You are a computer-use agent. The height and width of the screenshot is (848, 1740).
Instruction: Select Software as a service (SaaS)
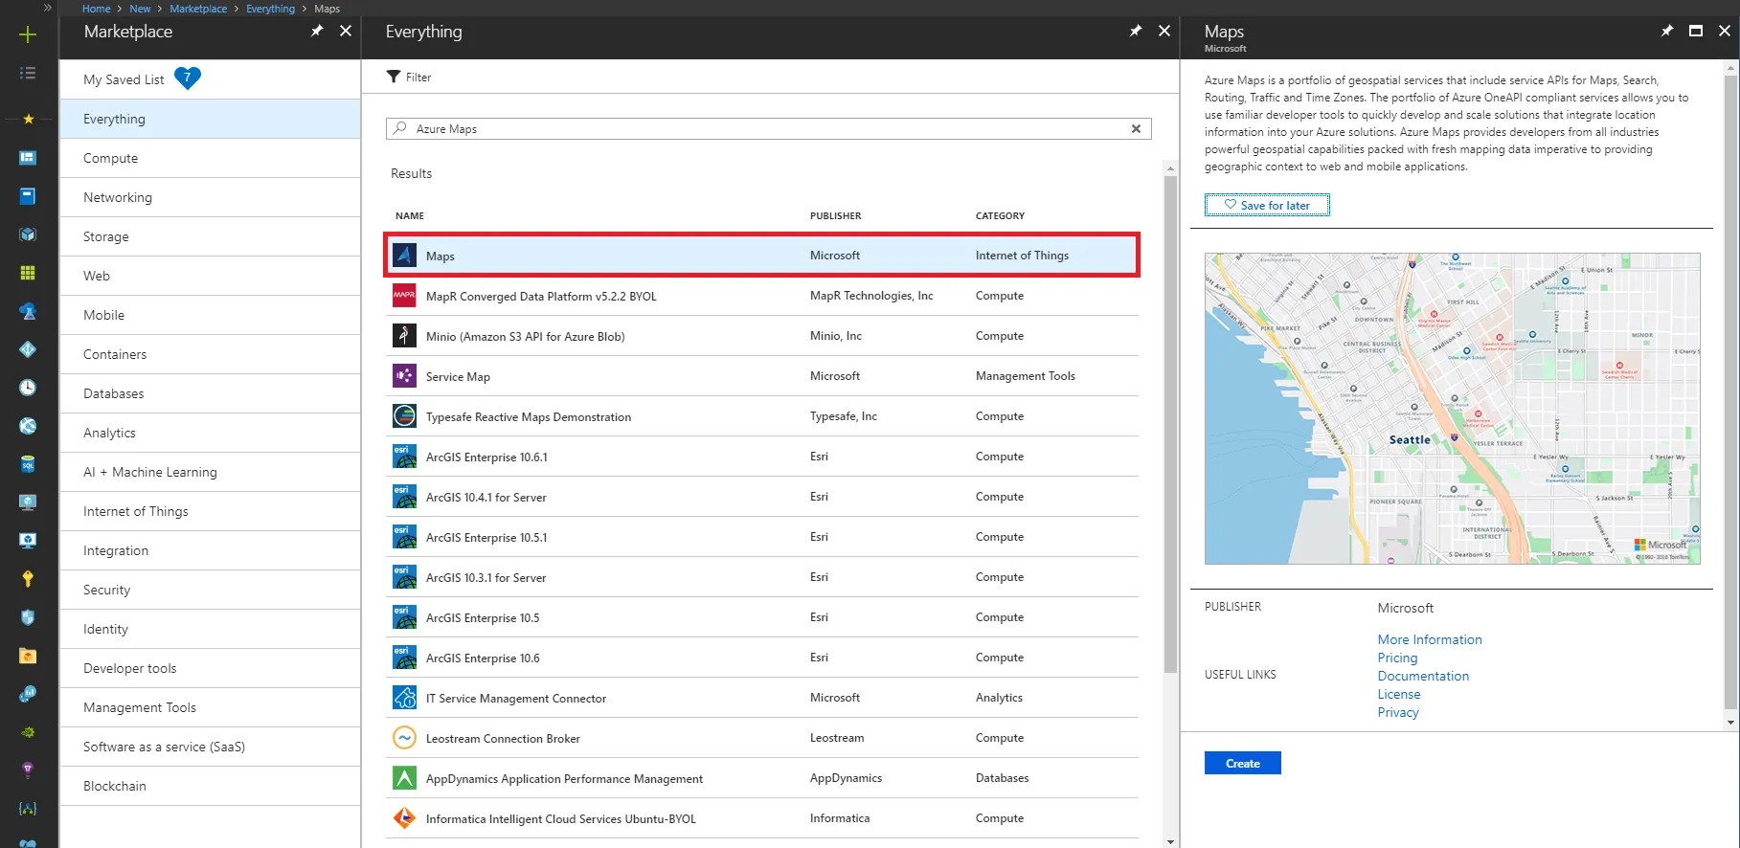tap(210, 747)
